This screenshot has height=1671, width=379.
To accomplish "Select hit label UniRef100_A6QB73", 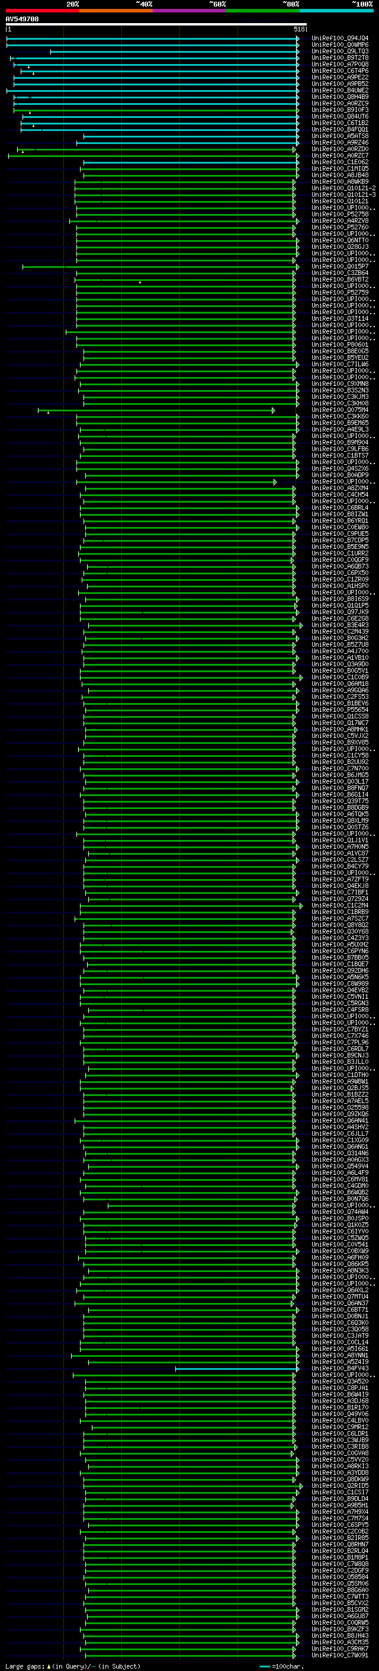I will point(340,566).
